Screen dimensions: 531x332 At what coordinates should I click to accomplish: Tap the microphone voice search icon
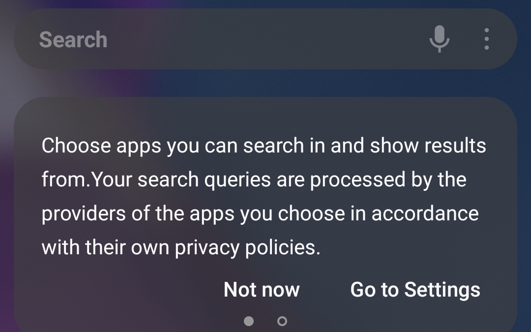coord(439,39)
